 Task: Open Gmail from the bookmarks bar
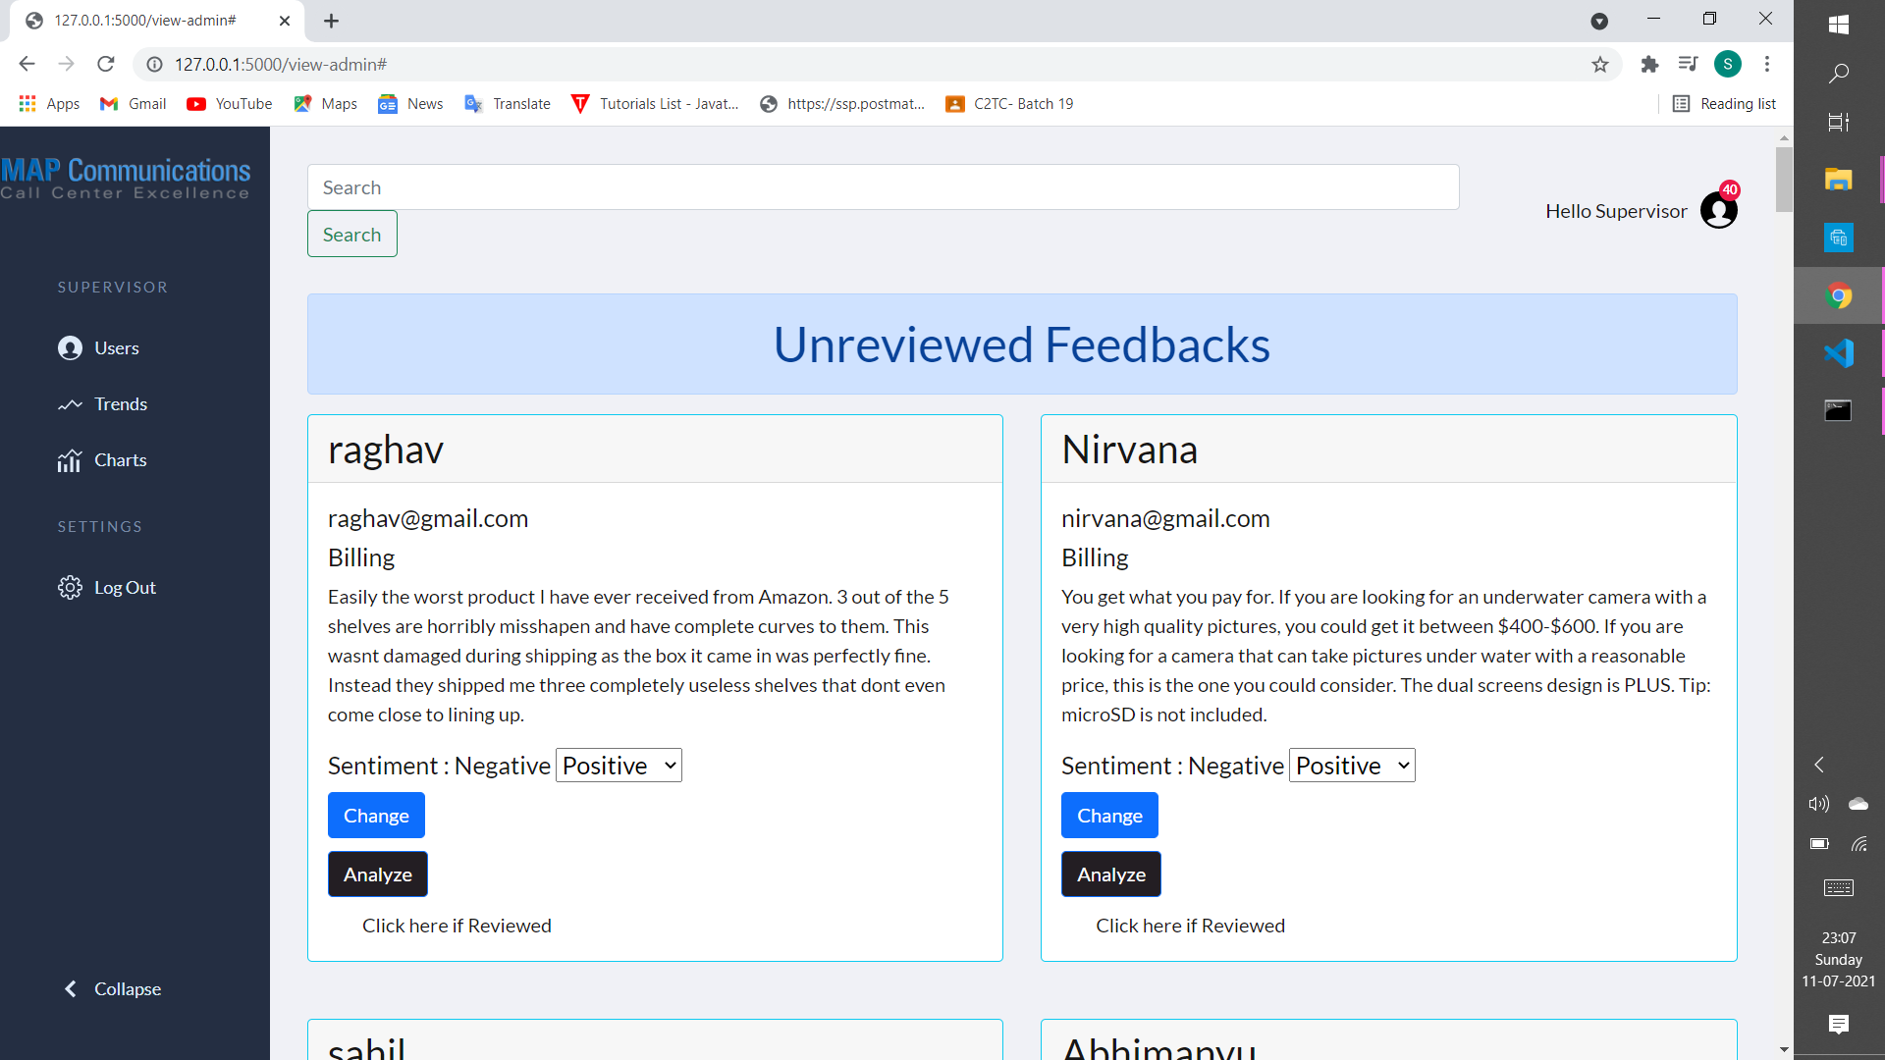[x=132, y=103]
